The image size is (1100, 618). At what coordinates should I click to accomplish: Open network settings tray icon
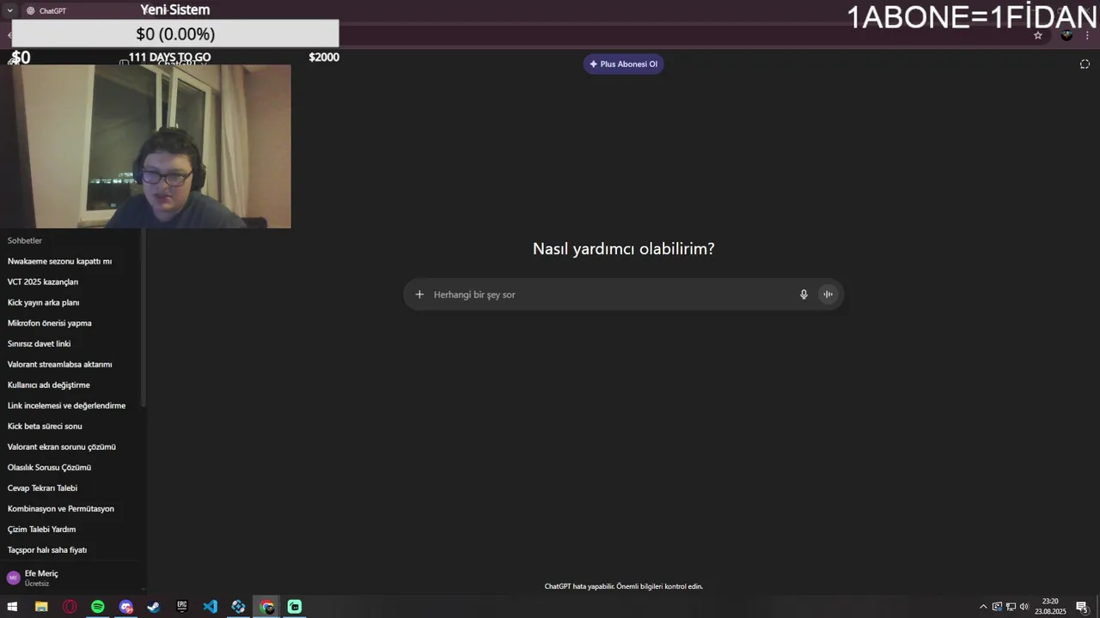tap(1011, 607)
